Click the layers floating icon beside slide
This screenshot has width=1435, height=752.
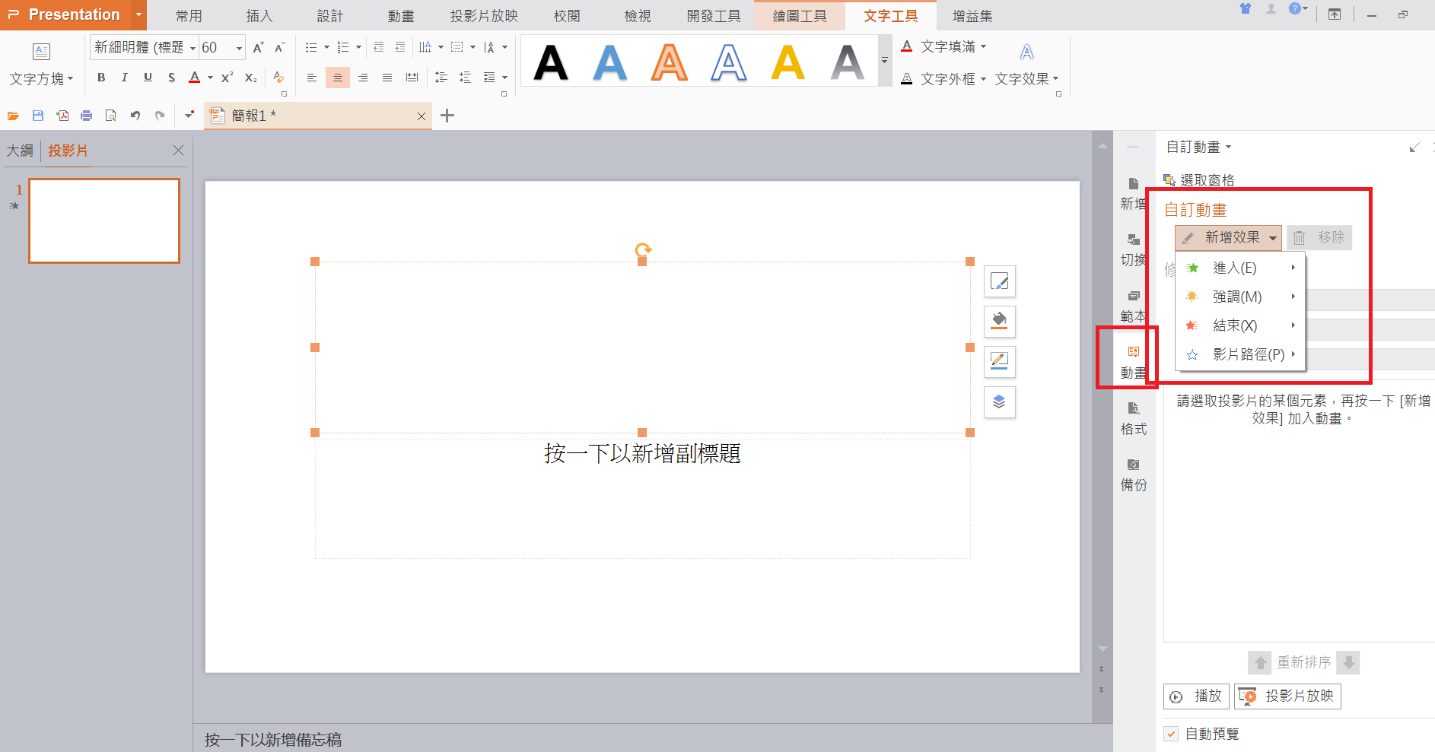(1000, 402)
